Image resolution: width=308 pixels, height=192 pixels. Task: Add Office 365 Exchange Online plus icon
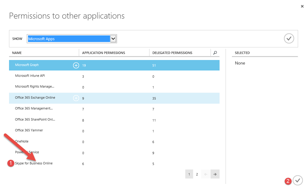pyautogui.click(x=76, y=98)
